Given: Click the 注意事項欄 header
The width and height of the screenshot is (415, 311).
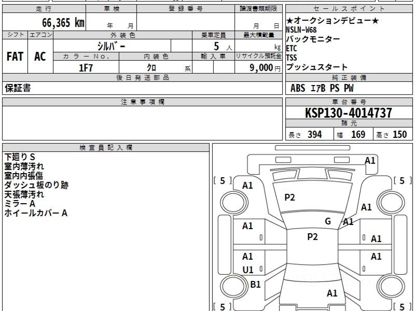Looking at the screenshot, I should [x=142, y=102].
